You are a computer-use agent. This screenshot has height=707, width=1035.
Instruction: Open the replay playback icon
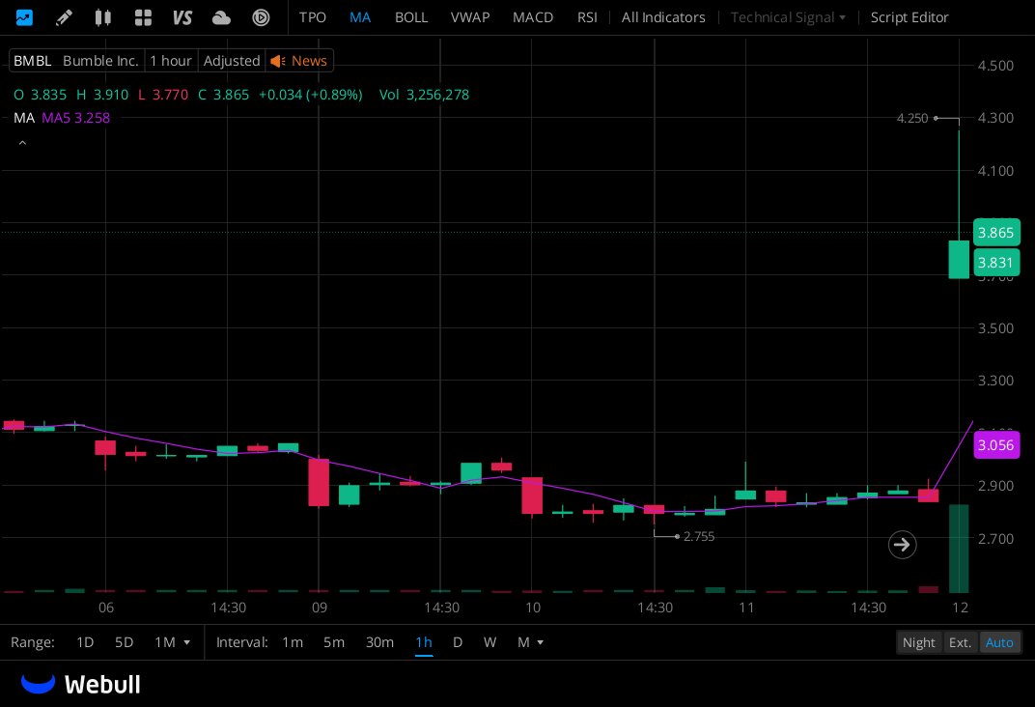pyautogui.click(x=261, y=17)
